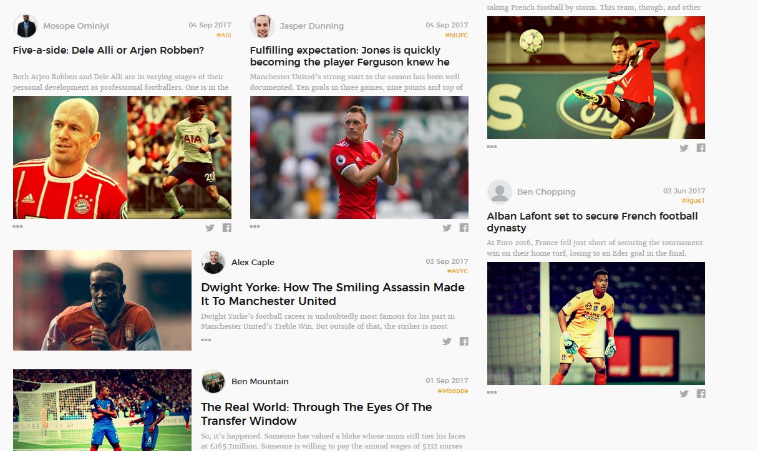Viewport: 758px width, 451px height.
Task: Open Ben Chopping's placeholder avatar
Action: click(x=499, y=192)
